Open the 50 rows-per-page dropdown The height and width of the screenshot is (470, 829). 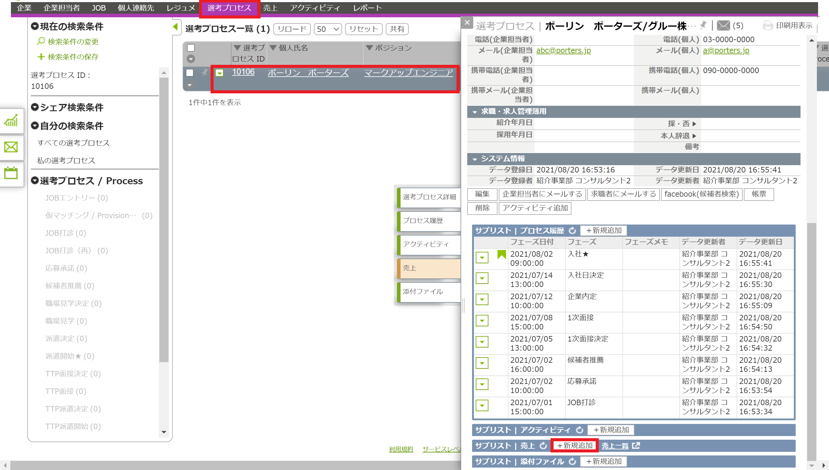[x=328, y=29]
